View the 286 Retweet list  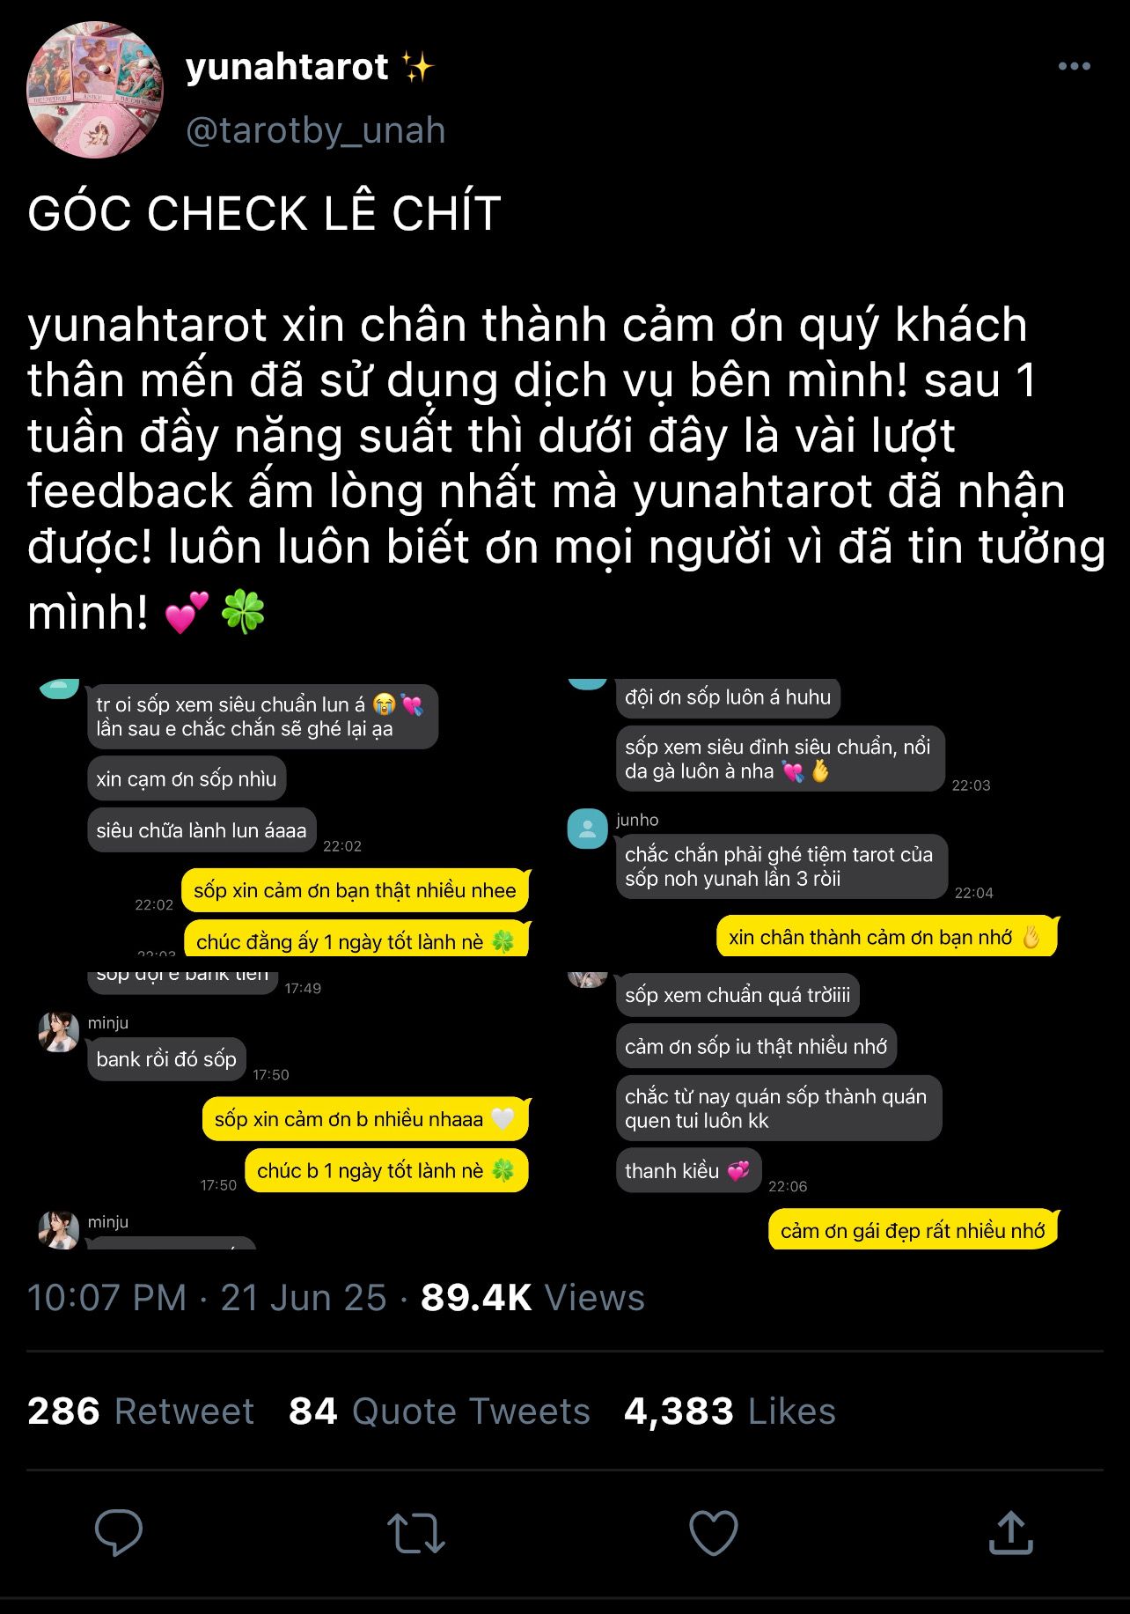(x=141, y=1411)
